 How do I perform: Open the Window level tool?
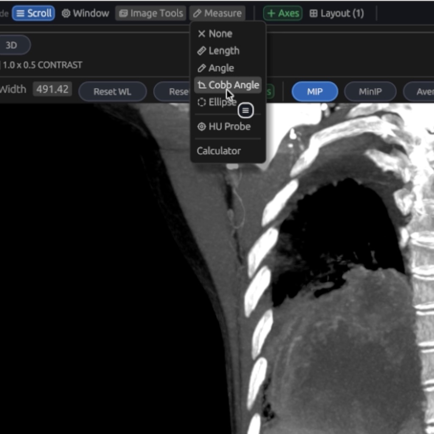coord(85,13)
